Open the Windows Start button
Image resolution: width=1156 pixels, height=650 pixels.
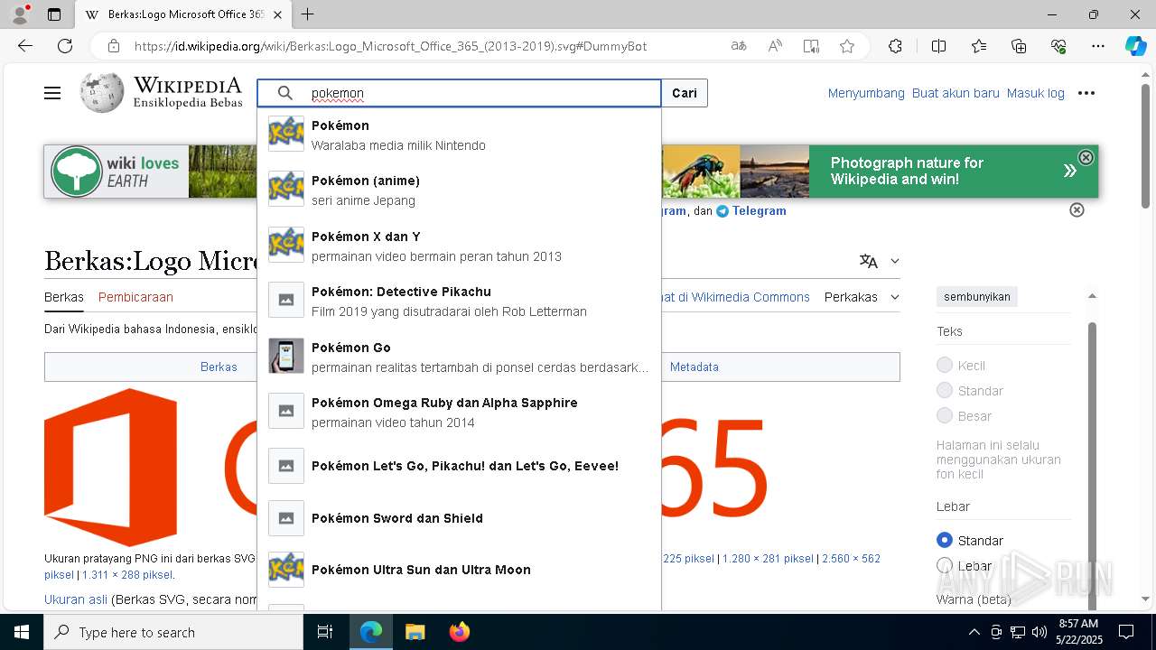(22, 632)
